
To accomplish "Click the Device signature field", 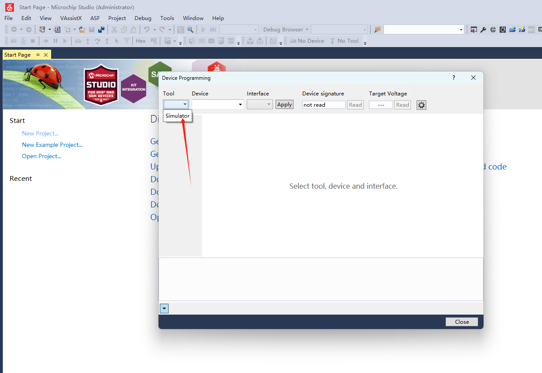I will tap(324, 105).
